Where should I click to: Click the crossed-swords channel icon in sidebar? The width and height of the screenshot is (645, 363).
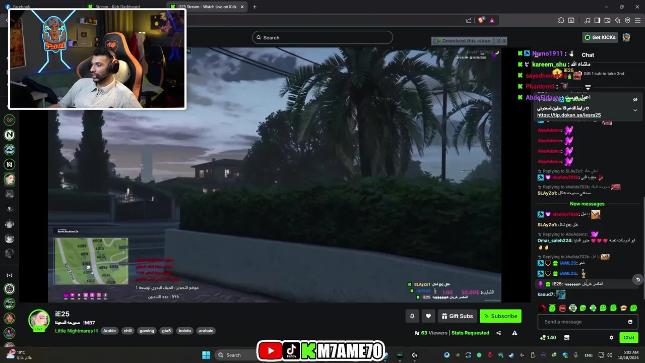[9, 120]
